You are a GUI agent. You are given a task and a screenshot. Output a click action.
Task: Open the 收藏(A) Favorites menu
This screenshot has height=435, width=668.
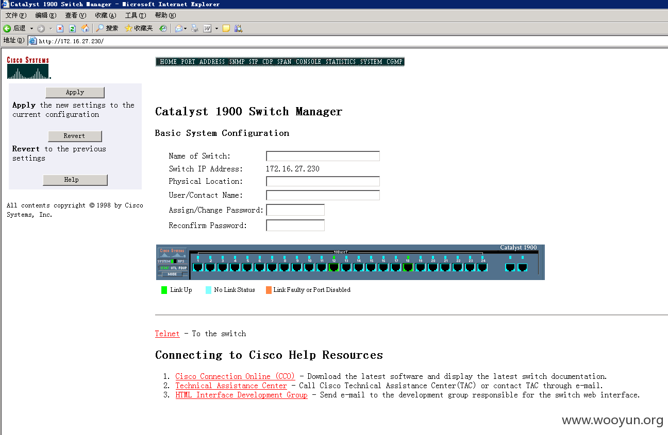click(x=105, y=15)
